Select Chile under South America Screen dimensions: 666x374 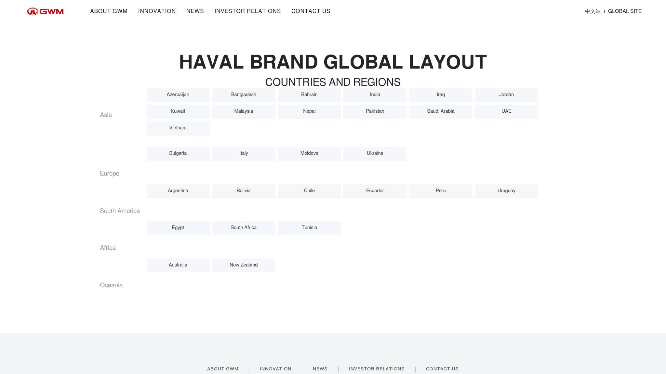(x=309, y=191)
